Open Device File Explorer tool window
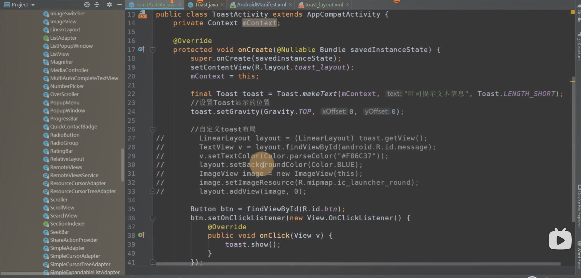 (x=579, y=207)
